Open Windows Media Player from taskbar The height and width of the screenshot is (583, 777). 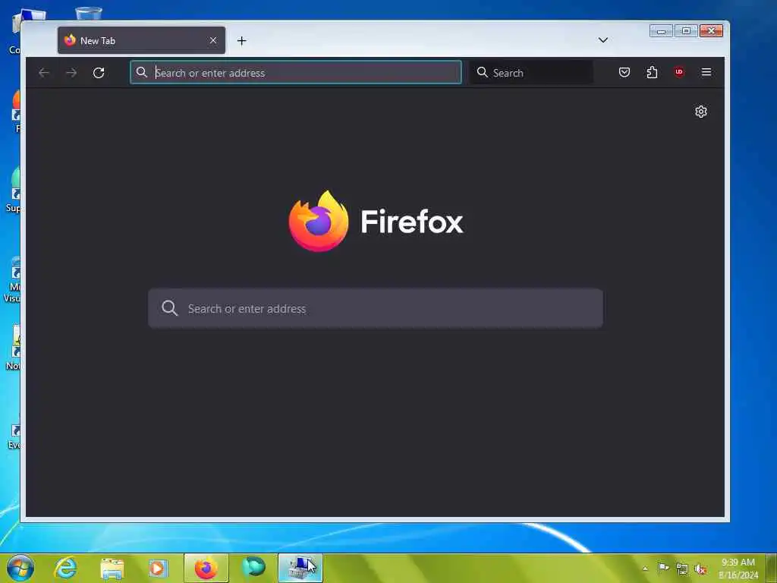click(x=158, y=568)
